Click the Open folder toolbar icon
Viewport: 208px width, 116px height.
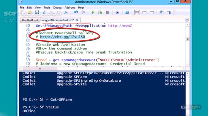tap(30, 12)
